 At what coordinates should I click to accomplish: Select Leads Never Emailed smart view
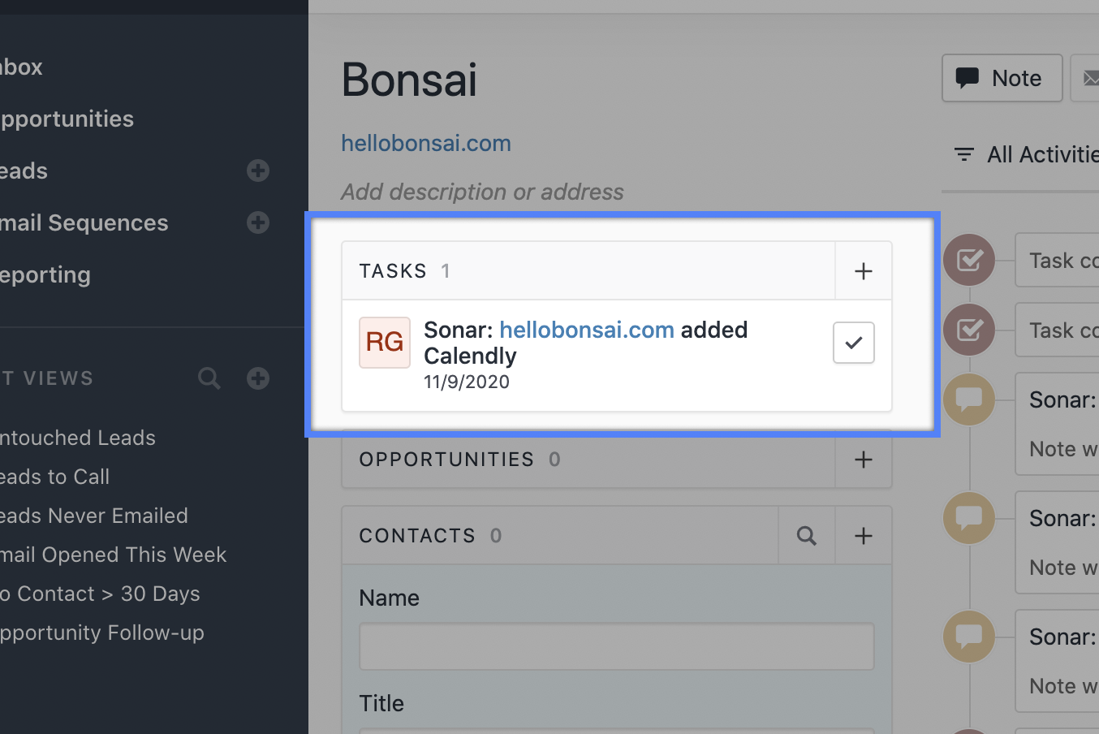point(94,516)
